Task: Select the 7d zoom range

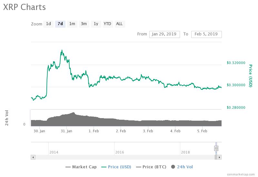Action: click(x=60, y=24)
